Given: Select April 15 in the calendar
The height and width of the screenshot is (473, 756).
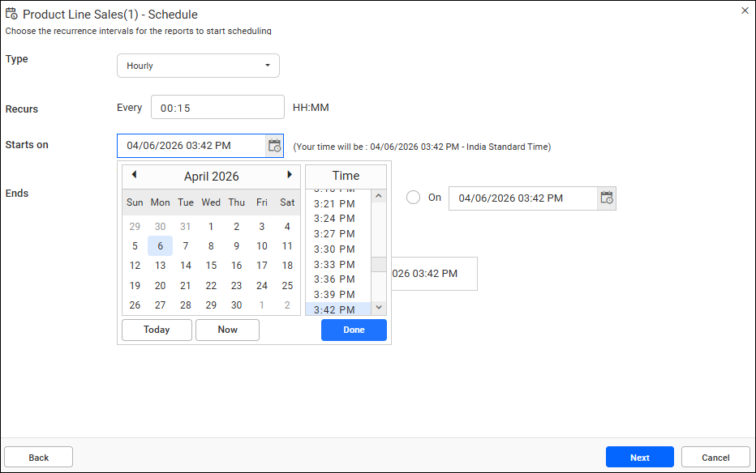Looking at the screenshot, I should click(x=211, y=265).
